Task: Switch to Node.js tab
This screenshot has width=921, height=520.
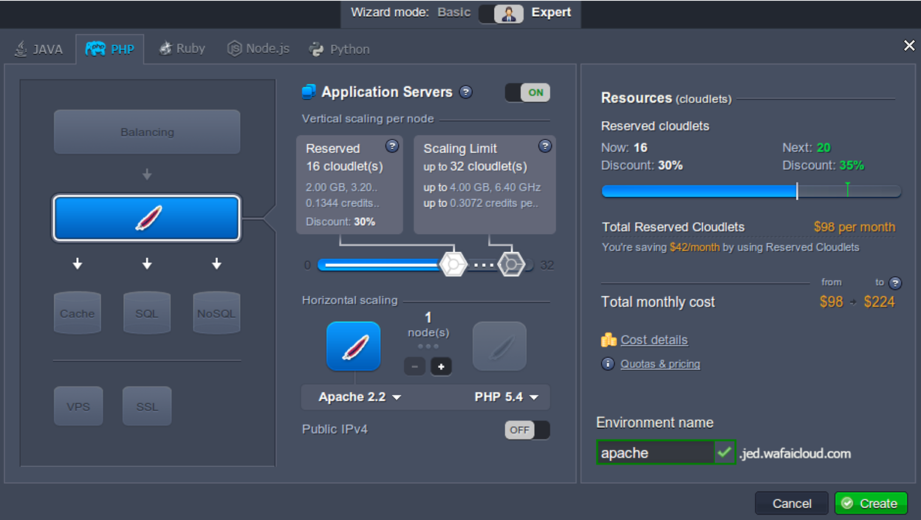Action: [x=259, y=49]
